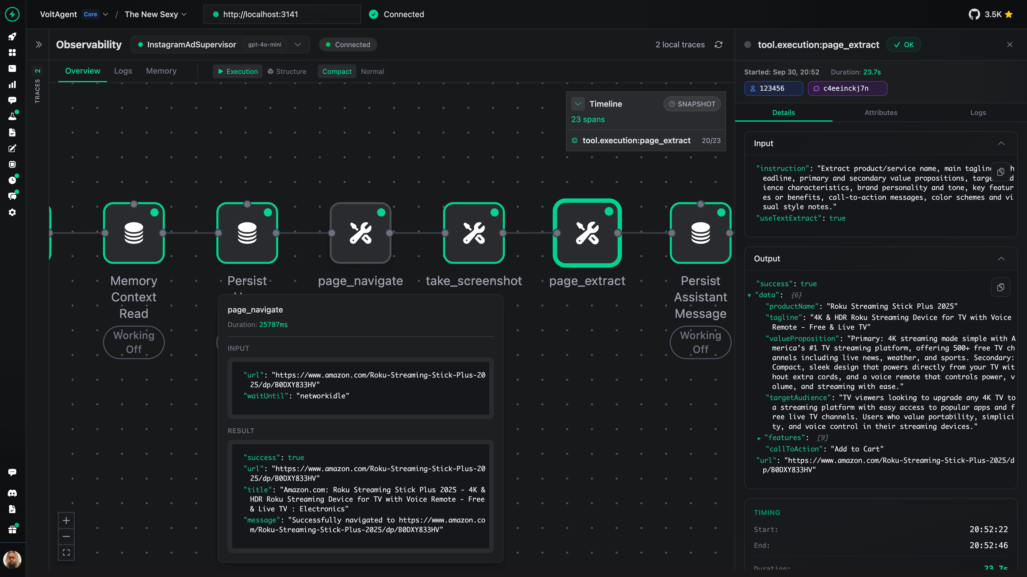Open the settings gear in sidebar
This screenshot has height=577, width=1027.
[12, 212]
